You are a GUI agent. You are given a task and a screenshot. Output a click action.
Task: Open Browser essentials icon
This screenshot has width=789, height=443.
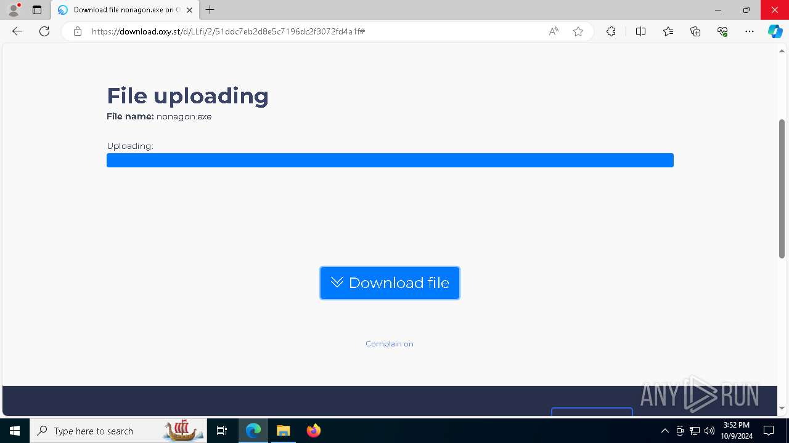coord(722,31)
